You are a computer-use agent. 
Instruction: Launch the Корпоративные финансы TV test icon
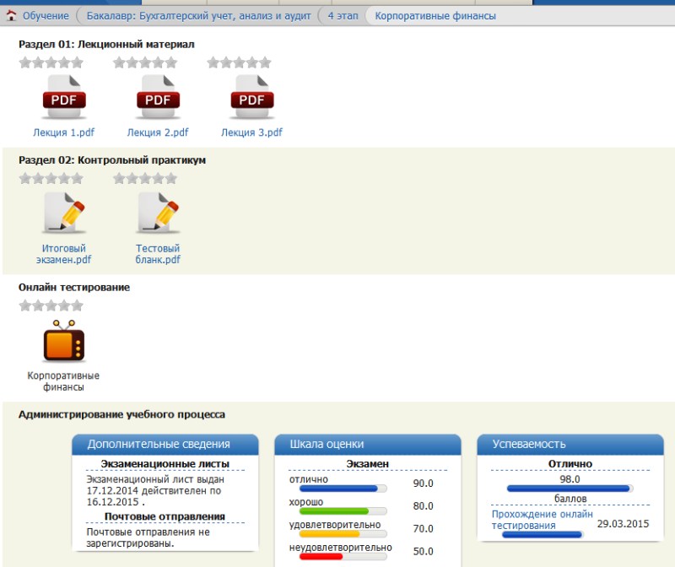[x=64, y=342]
